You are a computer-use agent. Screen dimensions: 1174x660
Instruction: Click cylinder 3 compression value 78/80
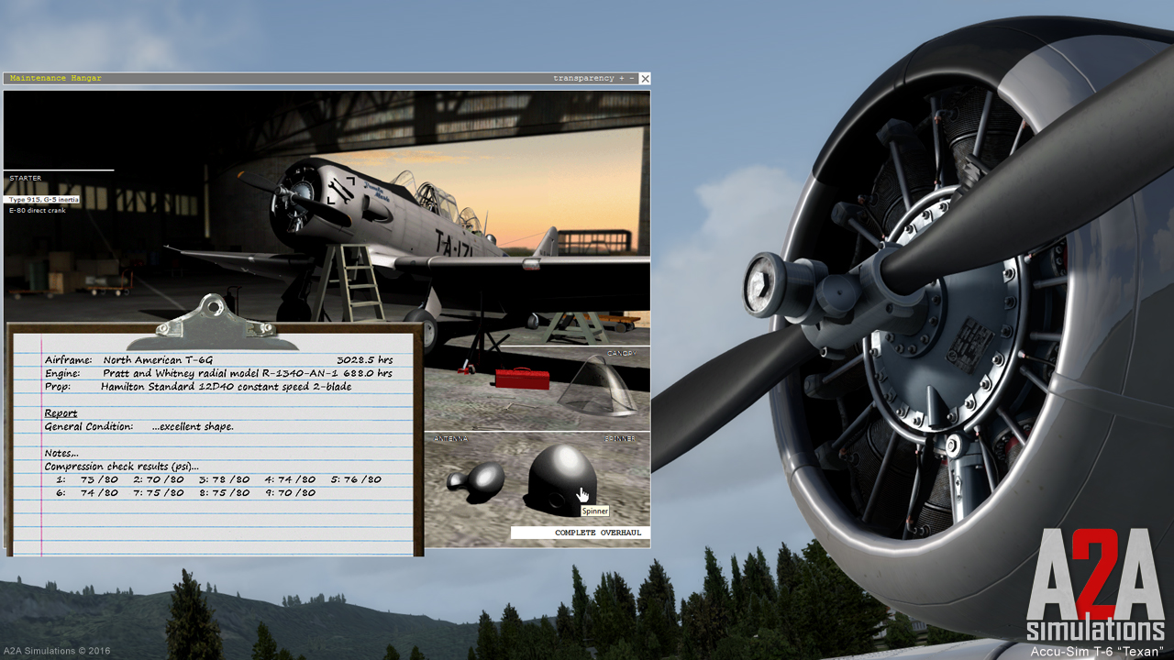pyautogui.click(x=230, y=479)
